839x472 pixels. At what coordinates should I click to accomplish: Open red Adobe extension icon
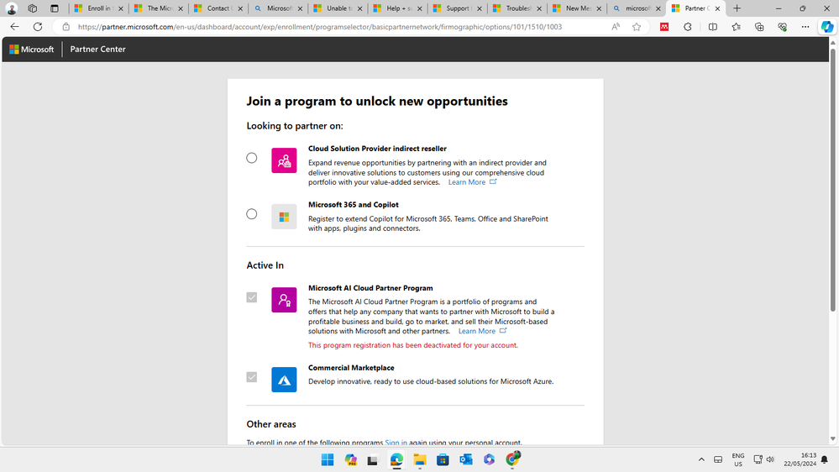[x=664, y=27]
